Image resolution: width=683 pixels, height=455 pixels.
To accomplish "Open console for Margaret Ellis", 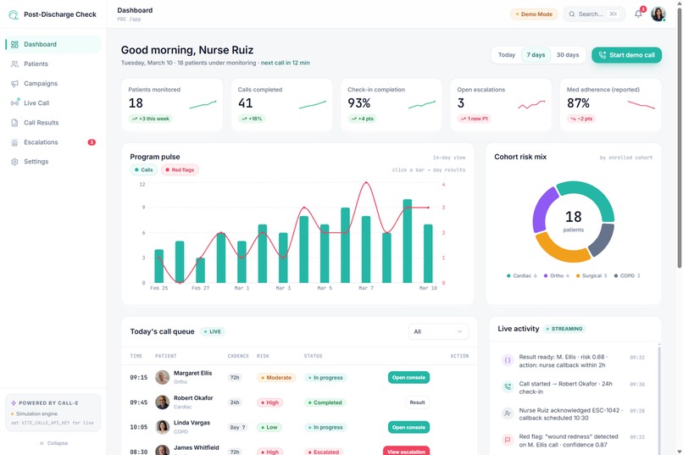I will tap(408, 378).
